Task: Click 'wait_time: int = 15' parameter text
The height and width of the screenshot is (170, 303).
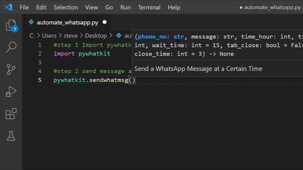Action: tap(186, 45)
